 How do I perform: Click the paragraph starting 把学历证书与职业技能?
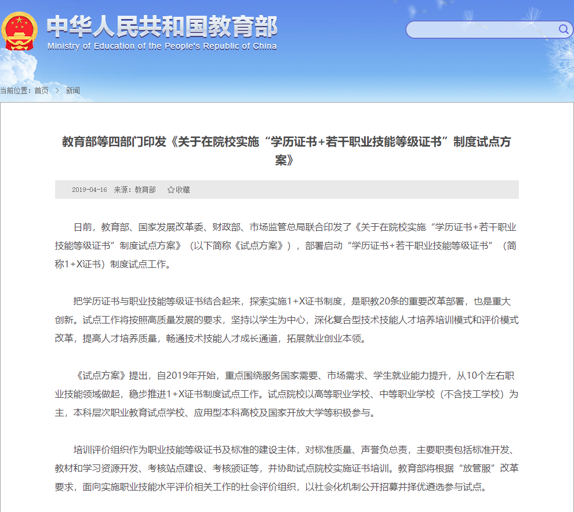(x=286, y=319)
